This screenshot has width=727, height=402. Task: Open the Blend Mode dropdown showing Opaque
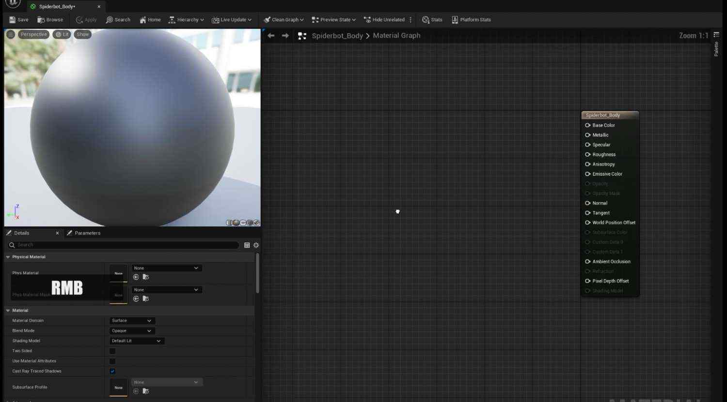[x=132, y=331]
